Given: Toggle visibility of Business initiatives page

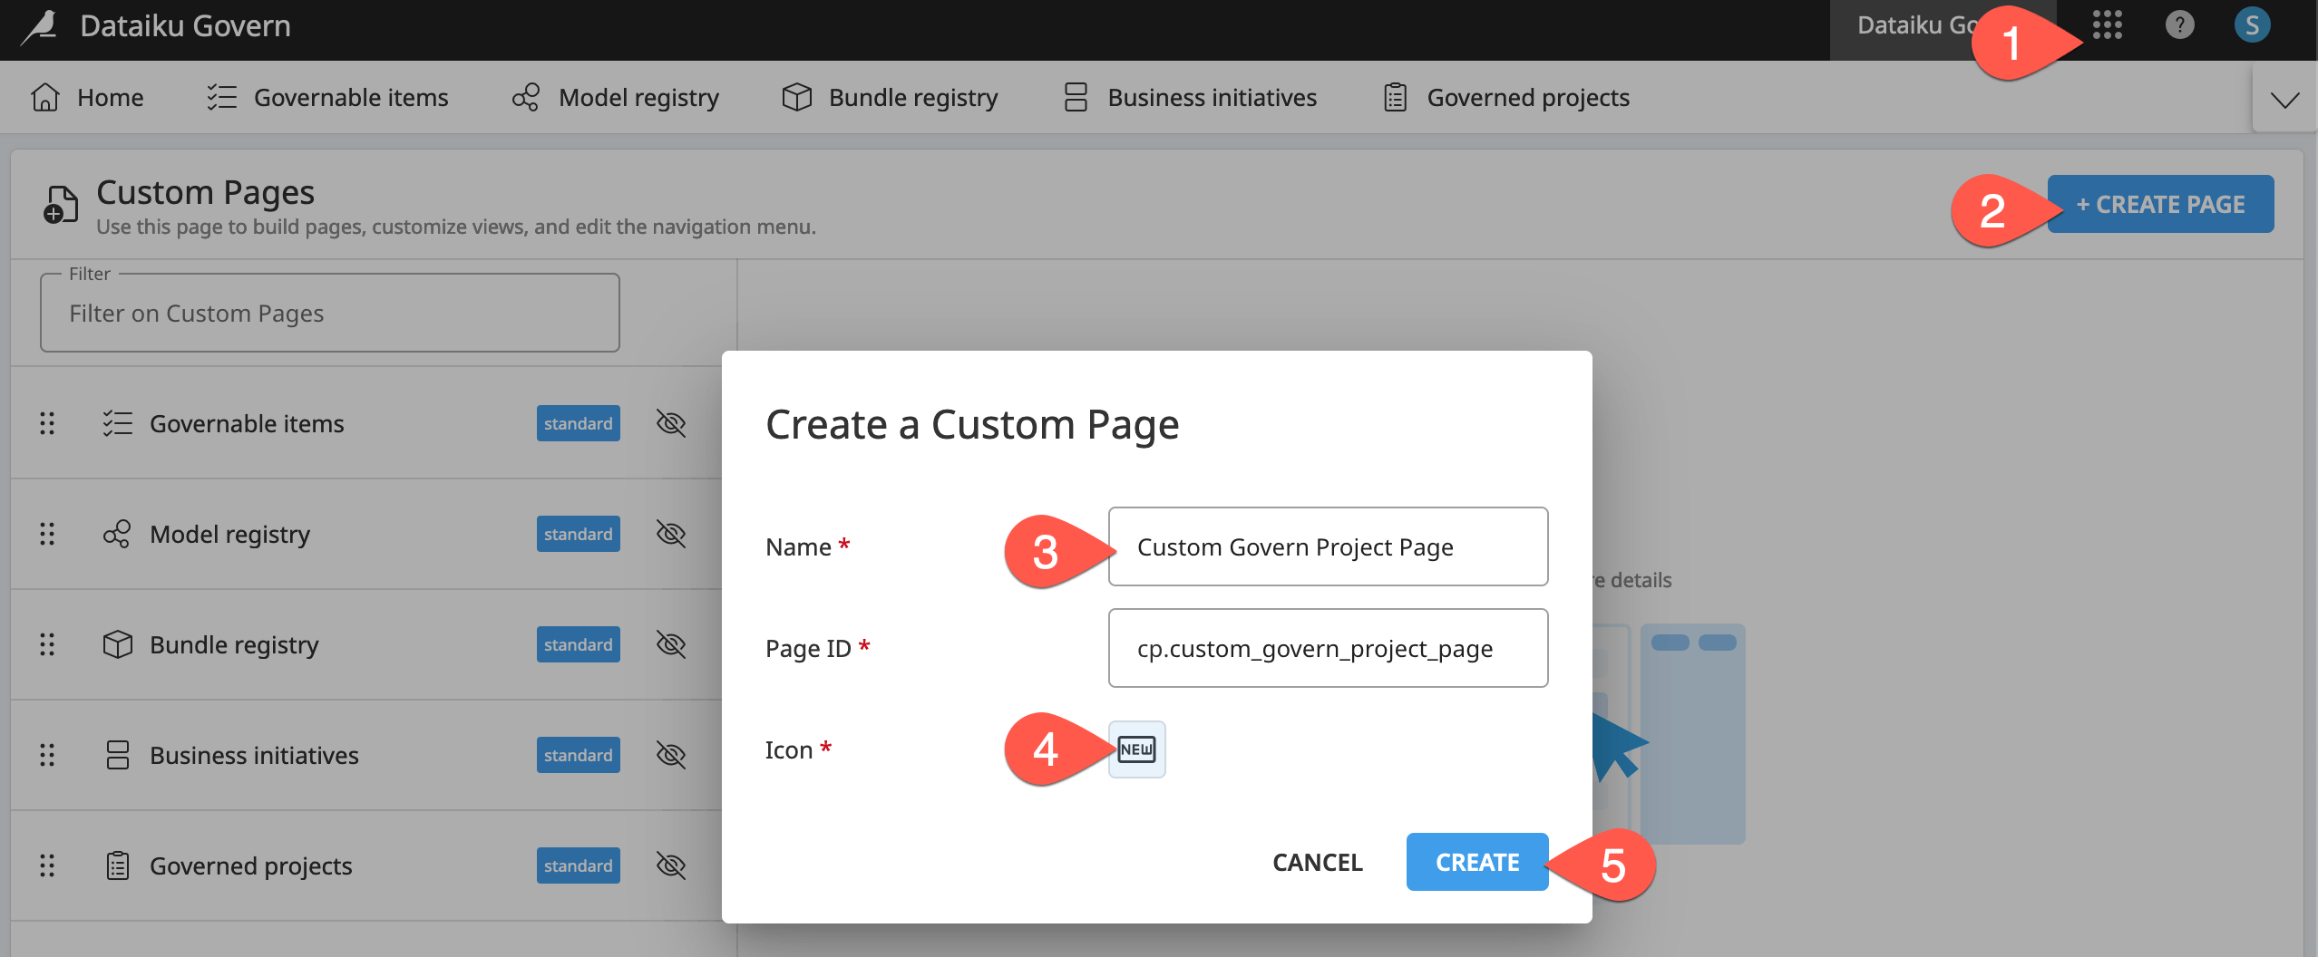Looking at the screenshot, I should pyautogui.click(x=671, y=755).
